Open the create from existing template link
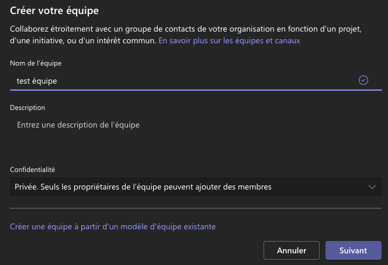388x265 pixels. [x=113, y=226]
